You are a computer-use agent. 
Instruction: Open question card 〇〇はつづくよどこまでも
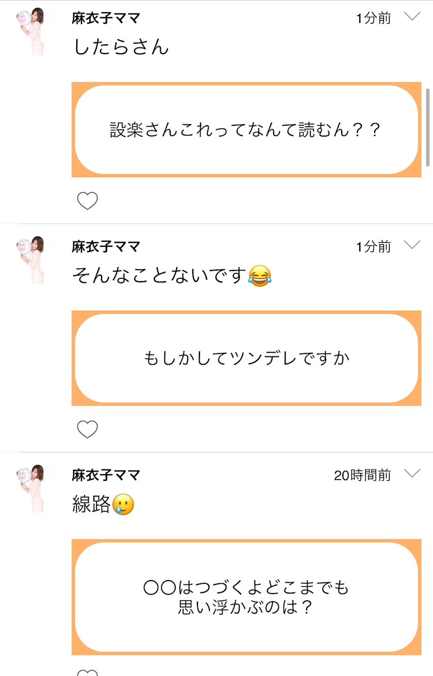[x=246, y=597]
